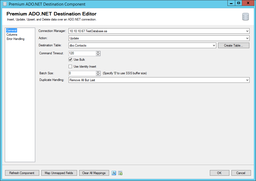Focus the Command Timeout input field
The width and height of the screenshot is (256, 181).
pos(82,53)
